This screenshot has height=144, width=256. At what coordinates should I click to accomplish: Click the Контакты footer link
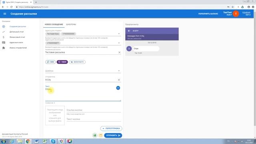pos(17,134)
